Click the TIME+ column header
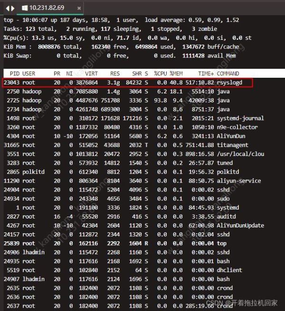285x311 pixels. tap(206, 73)
